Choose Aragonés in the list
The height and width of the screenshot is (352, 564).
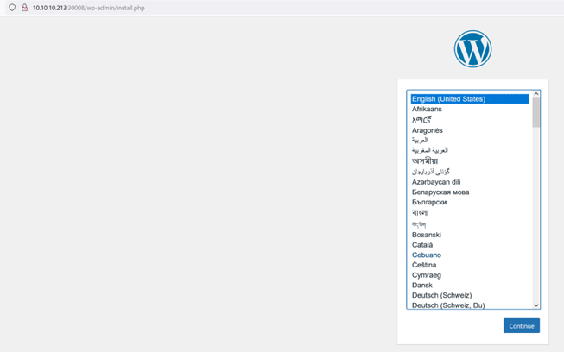(x=470, y=130)
